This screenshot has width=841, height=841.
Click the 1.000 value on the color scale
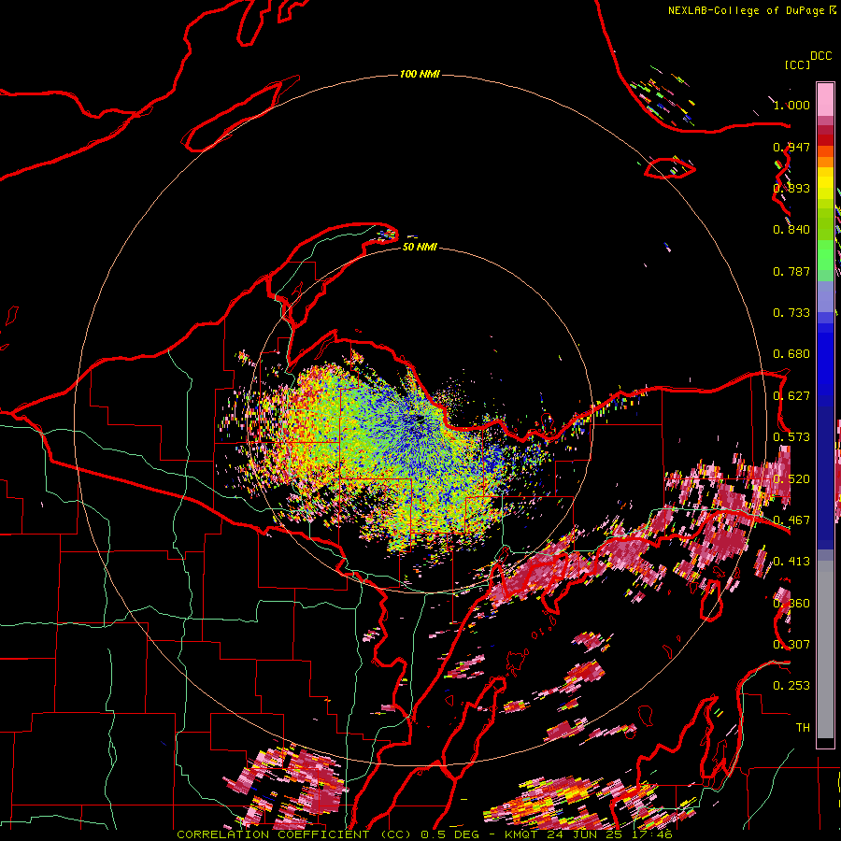[x=791, y=105]
